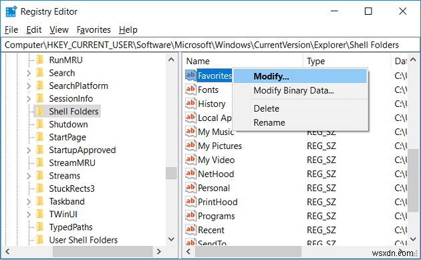Click the values pane vertical scrollbar thumb
Screen dimensions: 421x260
(413, 180)
